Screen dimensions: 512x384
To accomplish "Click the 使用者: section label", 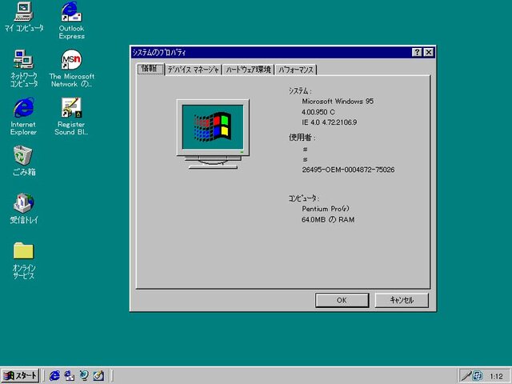I will [x=302, y=138].
